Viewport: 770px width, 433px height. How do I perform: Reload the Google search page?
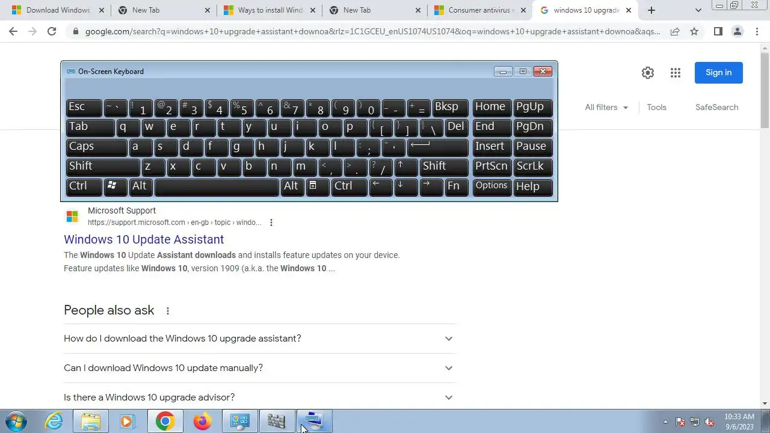(x=52, y=31)
